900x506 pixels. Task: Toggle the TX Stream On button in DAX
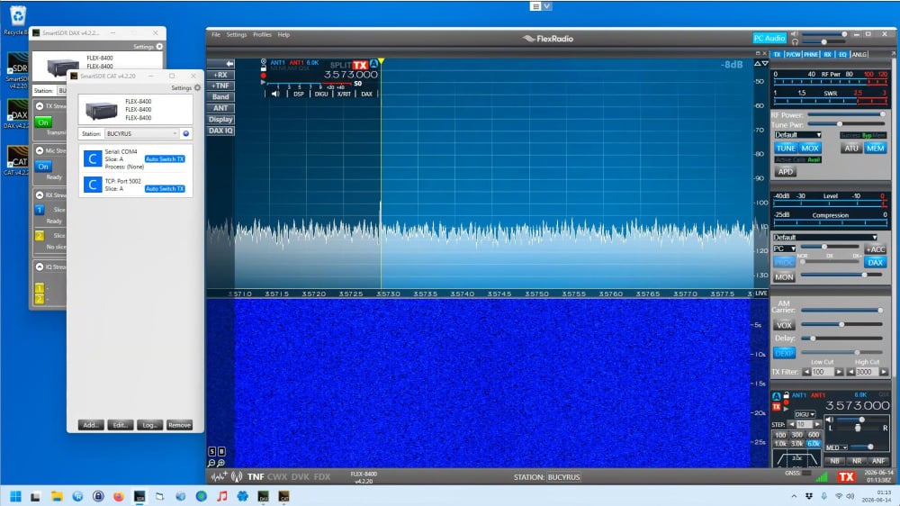point(43,122)
